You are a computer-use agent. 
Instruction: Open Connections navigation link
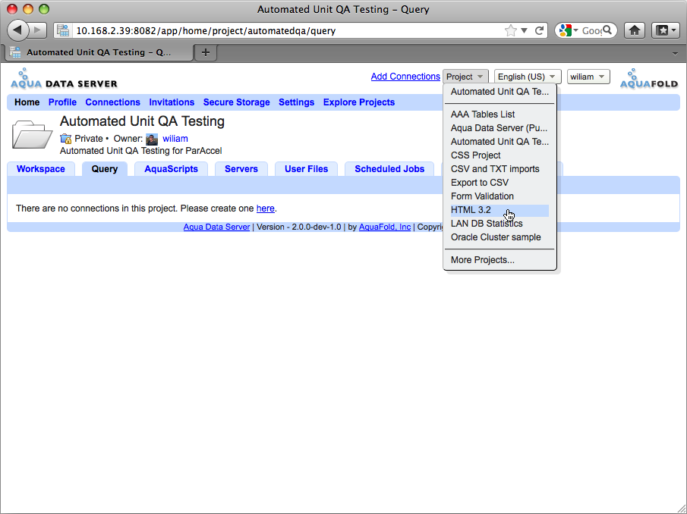click(112, 102)
